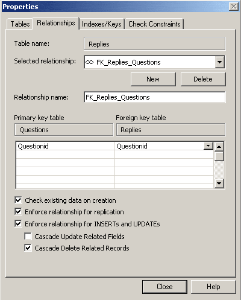The image size is (241, 300).
Task: Toggle Check existing data on creation
Action: (x=18, y=200)
